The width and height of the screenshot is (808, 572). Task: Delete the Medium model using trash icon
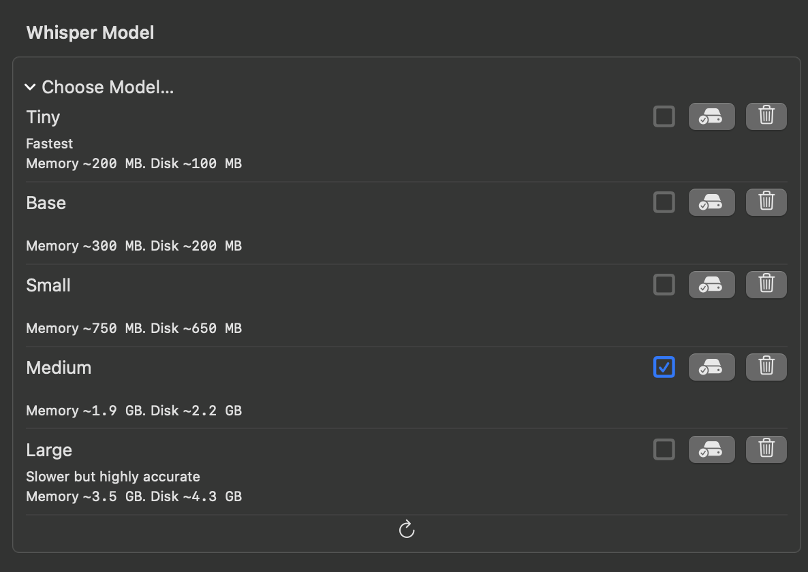(x=766, y=367)
